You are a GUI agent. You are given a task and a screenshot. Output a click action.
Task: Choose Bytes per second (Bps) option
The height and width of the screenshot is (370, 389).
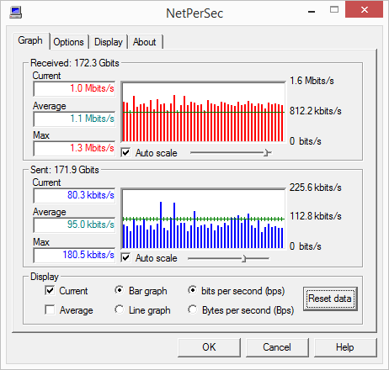tap(193, 309)
